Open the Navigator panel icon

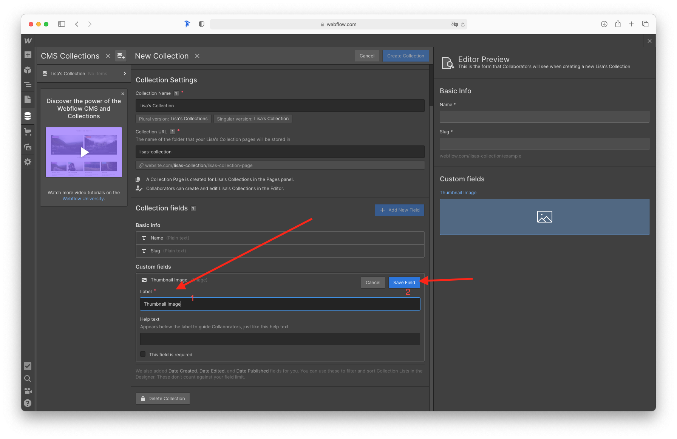coord(28,85)
